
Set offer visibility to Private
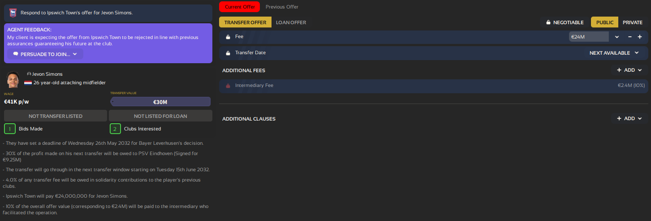[633, 22]
